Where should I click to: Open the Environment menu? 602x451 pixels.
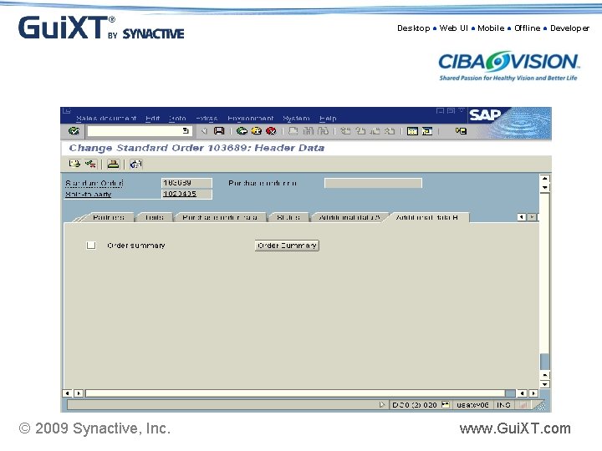point(250,118)
